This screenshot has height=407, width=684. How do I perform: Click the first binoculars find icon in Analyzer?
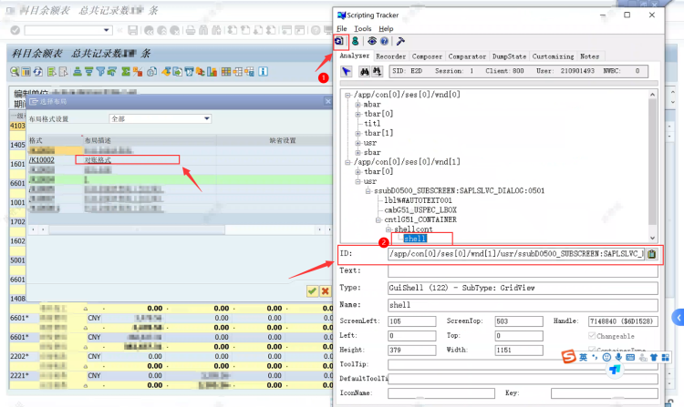[365, 71]
